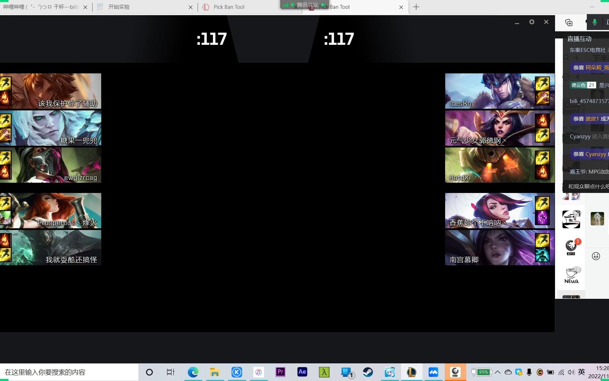Viewport: 609px width, 381px height.
Task: Open File Explorer from the taskbar
Action: 215,372
